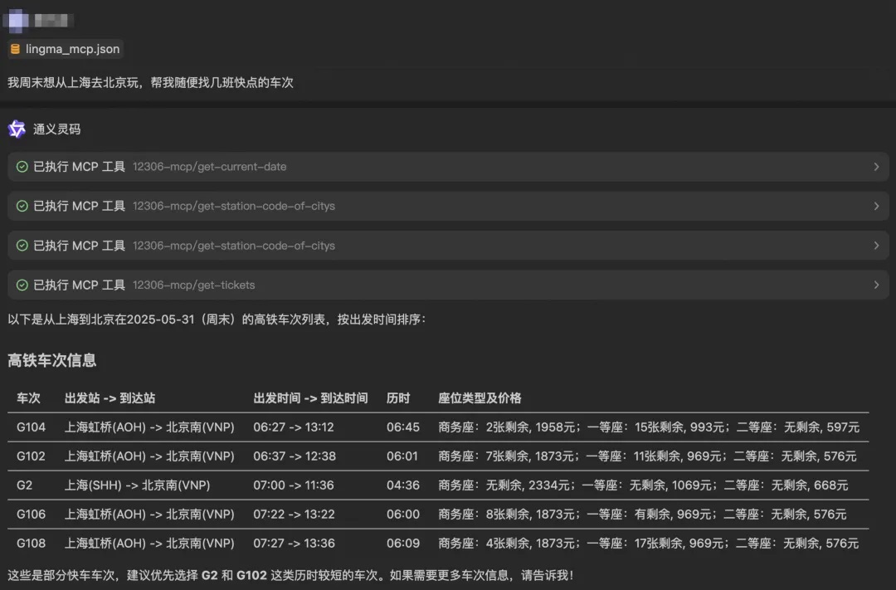Viewport: 896px width, 590px height.
Task: Select train number G104
Action: pyautogui.click(x=31, y=427)
